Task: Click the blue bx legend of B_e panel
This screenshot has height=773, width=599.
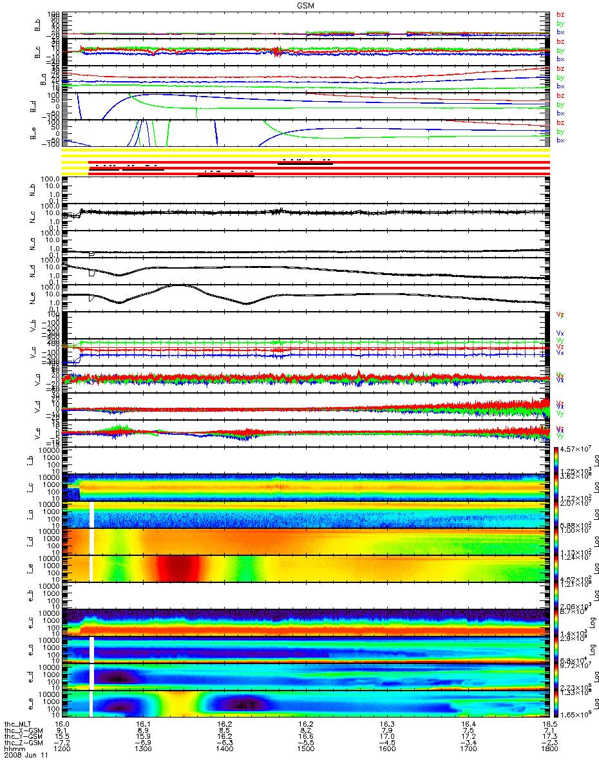Action: [560, 140]
